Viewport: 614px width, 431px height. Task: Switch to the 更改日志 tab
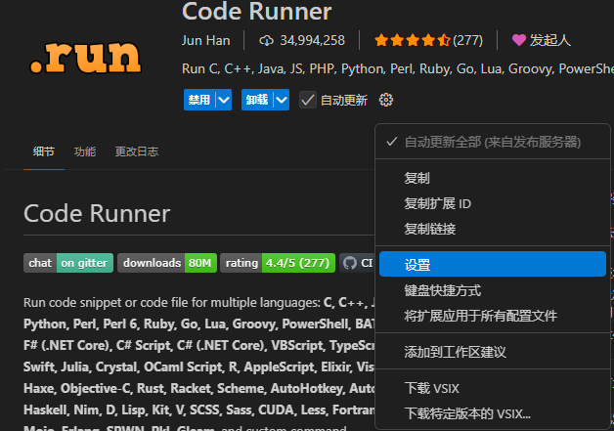(x=136, y=151)
